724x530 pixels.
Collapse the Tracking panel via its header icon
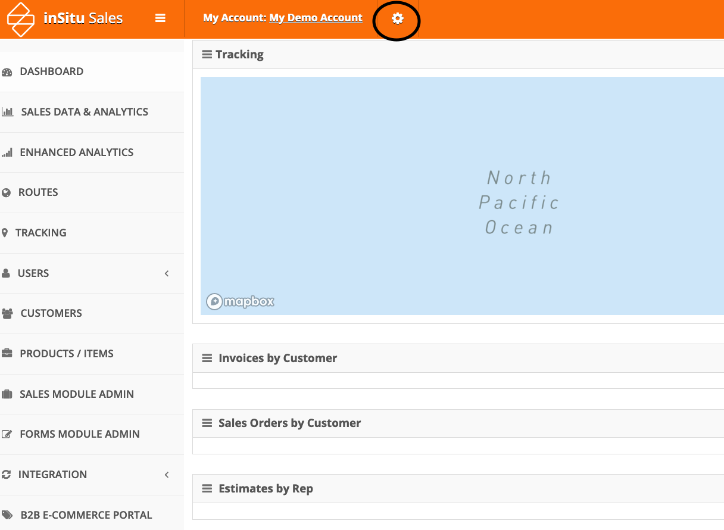207,55
